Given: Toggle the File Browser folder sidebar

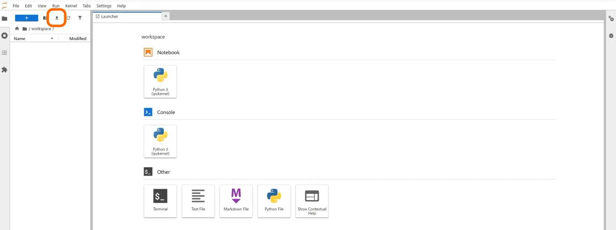Looking at the screenshot, I should click(x=4, y=18).
